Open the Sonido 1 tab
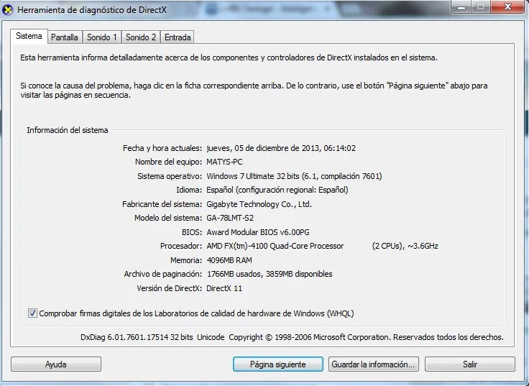The width and height of the screenshot is (529, 386). pos(102,37)
